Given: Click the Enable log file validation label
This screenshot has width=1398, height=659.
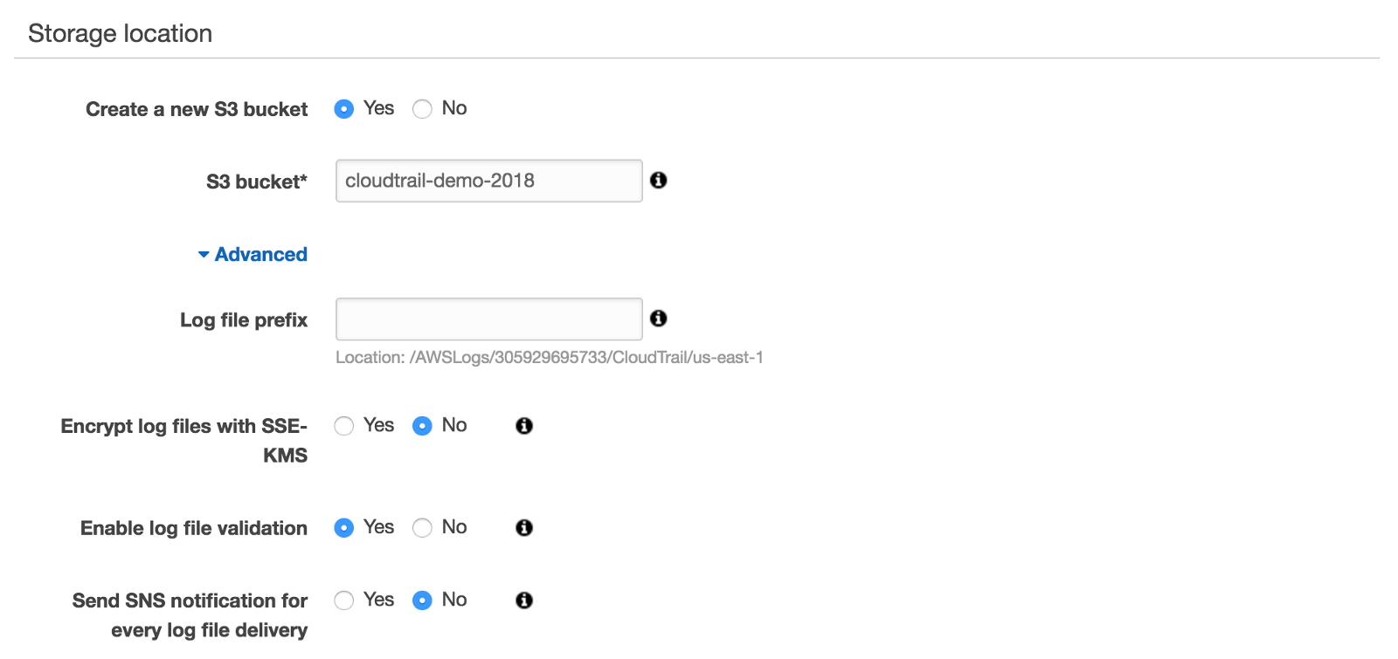Looking at the screenshot, I should tap(194, 529).
